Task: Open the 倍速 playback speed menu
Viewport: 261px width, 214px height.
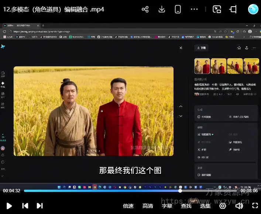Action: pos(128,206)
